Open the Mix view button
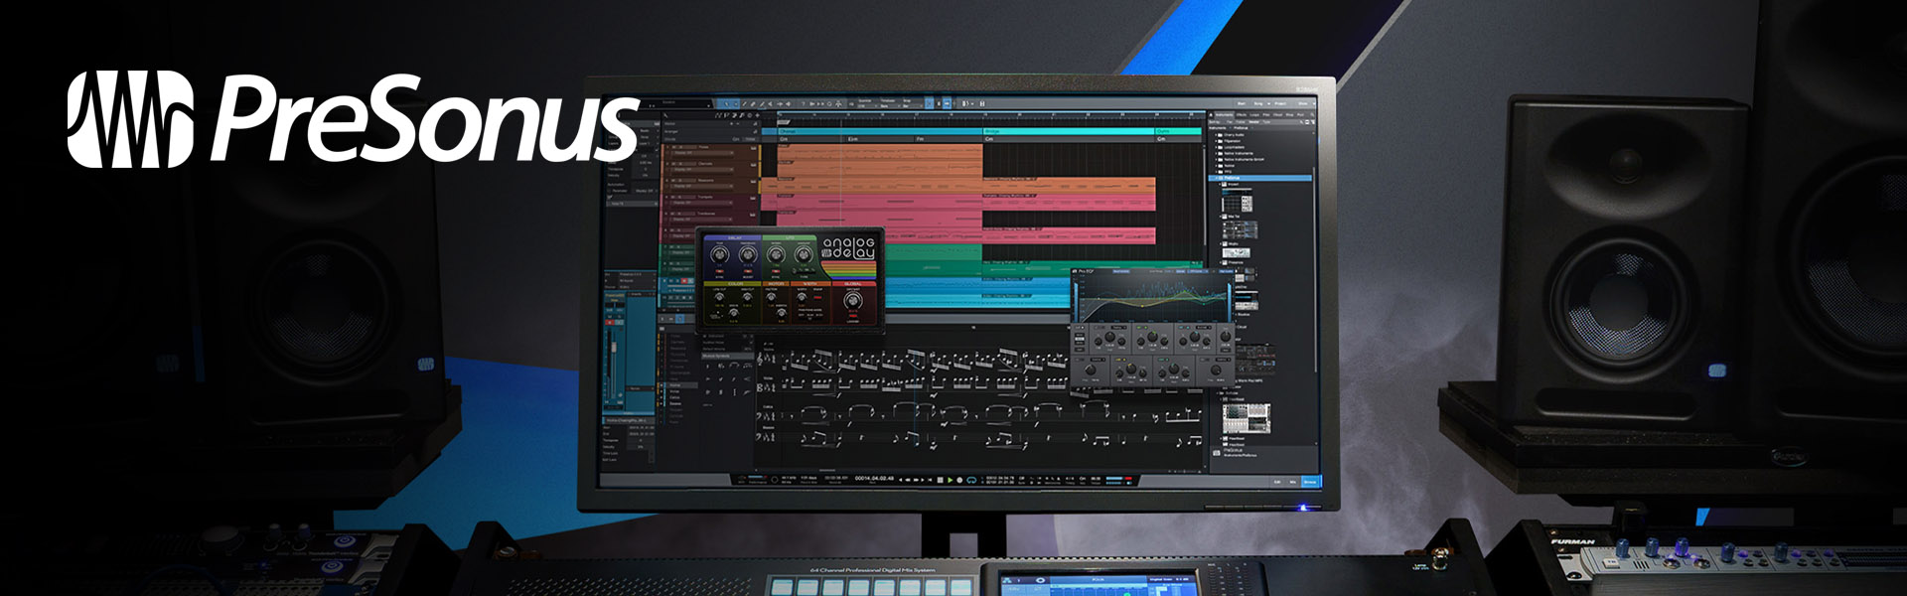 (x=1293, y=482)
